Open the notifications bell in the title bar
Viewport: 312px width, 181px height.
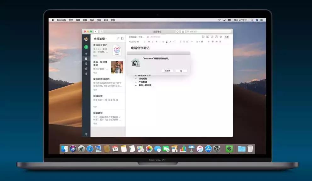(x=183, y=31)
